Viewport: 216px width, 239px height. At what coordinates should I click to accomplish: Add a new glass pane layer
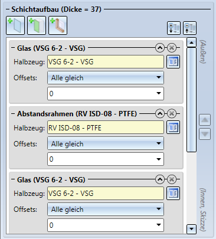pos(15,25)
